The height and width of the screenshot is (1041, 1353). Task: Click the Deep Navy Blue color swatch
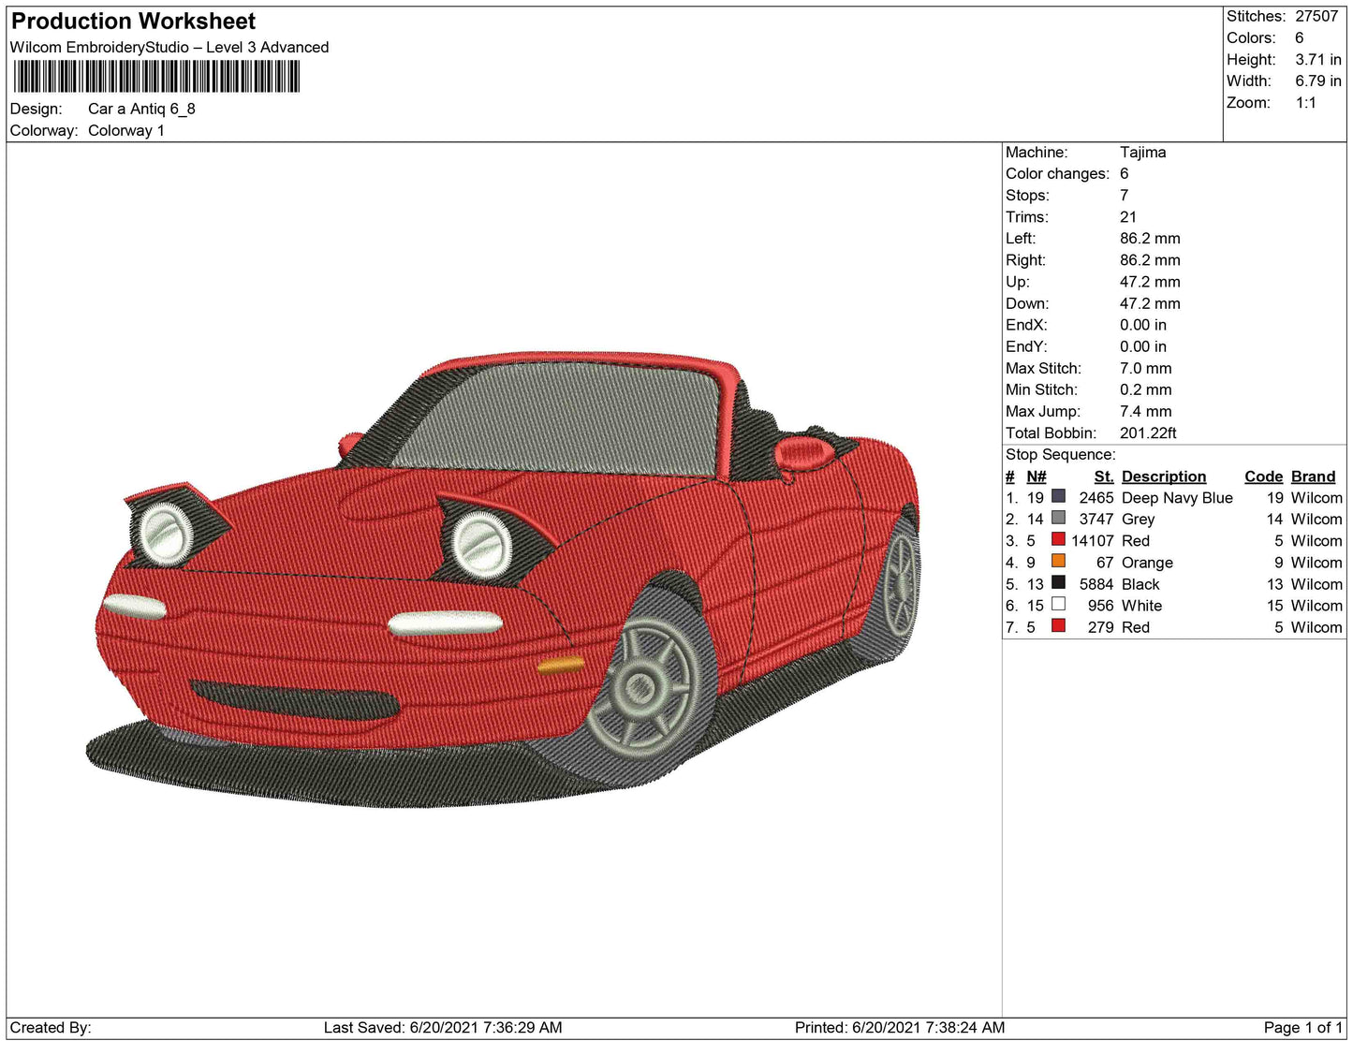[1058, 496]
